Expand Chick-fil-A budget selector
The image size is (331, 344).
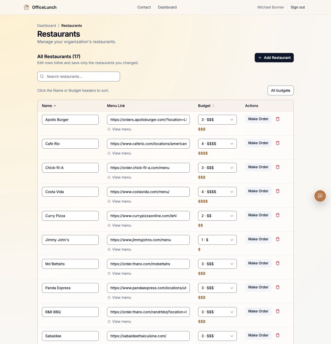[217, 168]
